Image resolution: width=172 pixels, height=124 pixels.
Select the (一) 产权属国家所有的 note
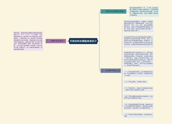(138, 73)
